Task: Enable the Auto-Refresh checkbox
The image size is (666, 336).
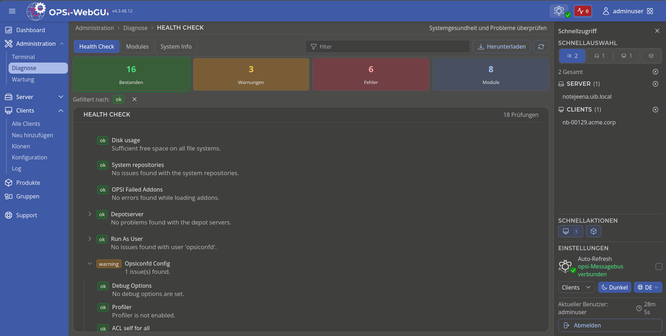Action: coord(659,266)
